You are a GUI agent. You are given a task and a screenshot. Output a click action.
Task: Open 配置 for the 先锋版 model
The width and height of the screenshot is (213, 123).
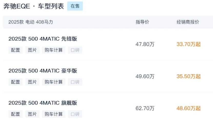coord(15,50)
